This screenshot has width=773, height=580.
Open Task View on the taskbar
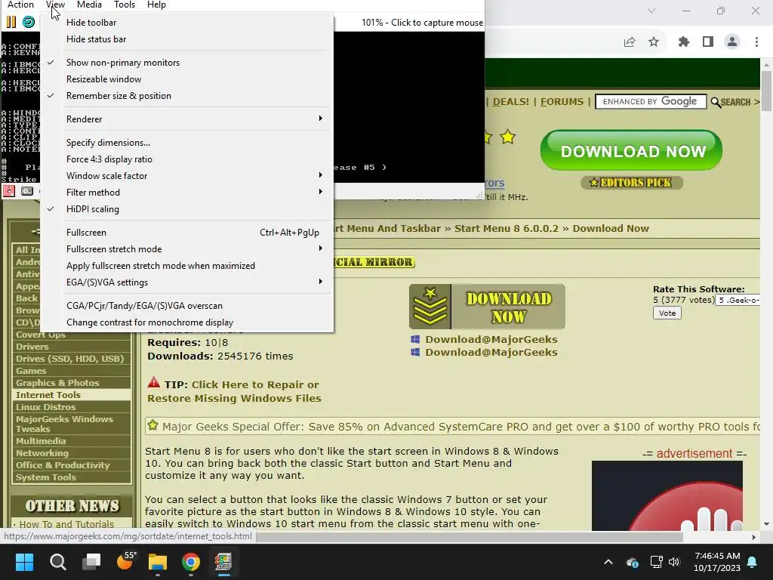tap(91, 562)
